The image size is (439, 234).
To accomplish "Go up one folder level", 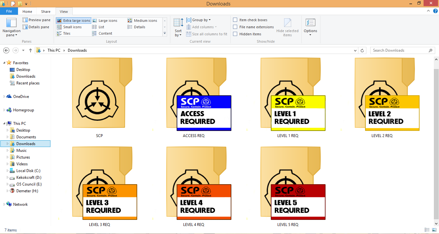I will [x=31, y=50].
